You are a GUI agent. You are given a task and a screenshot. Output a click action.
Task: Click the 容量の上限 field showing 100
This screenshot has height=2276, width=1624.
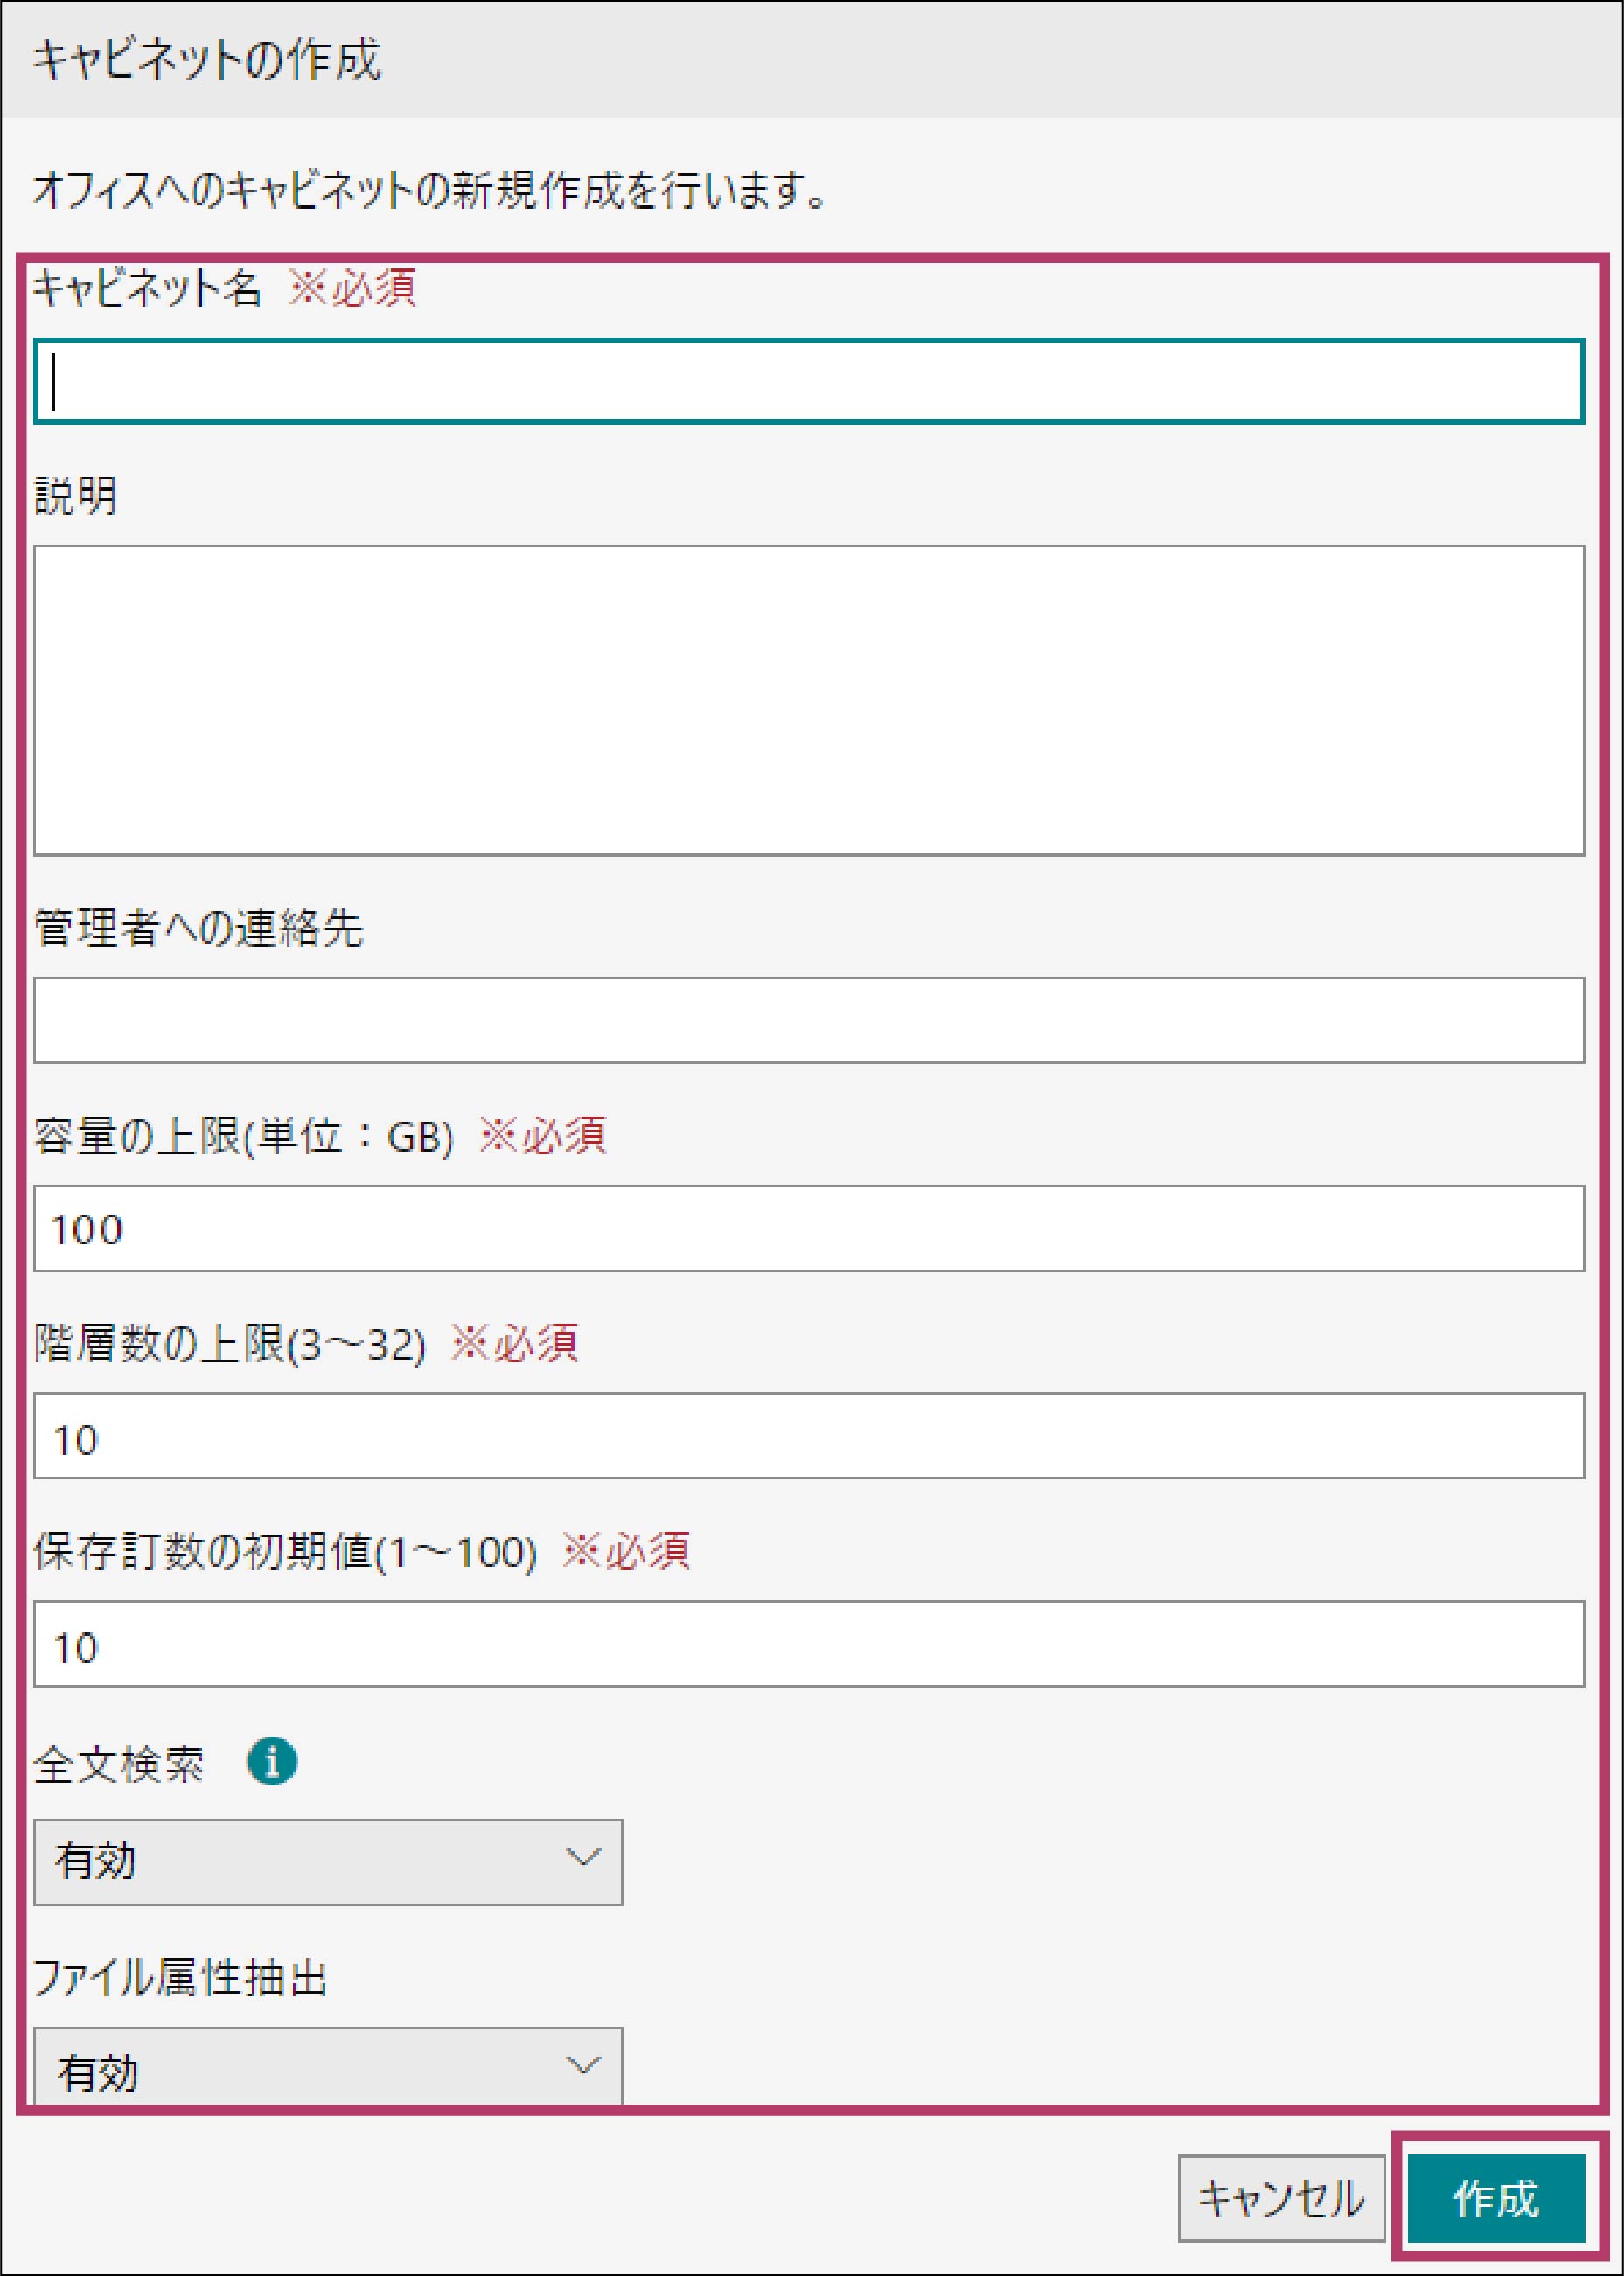pyautogui.click(x=809, y=1228)
